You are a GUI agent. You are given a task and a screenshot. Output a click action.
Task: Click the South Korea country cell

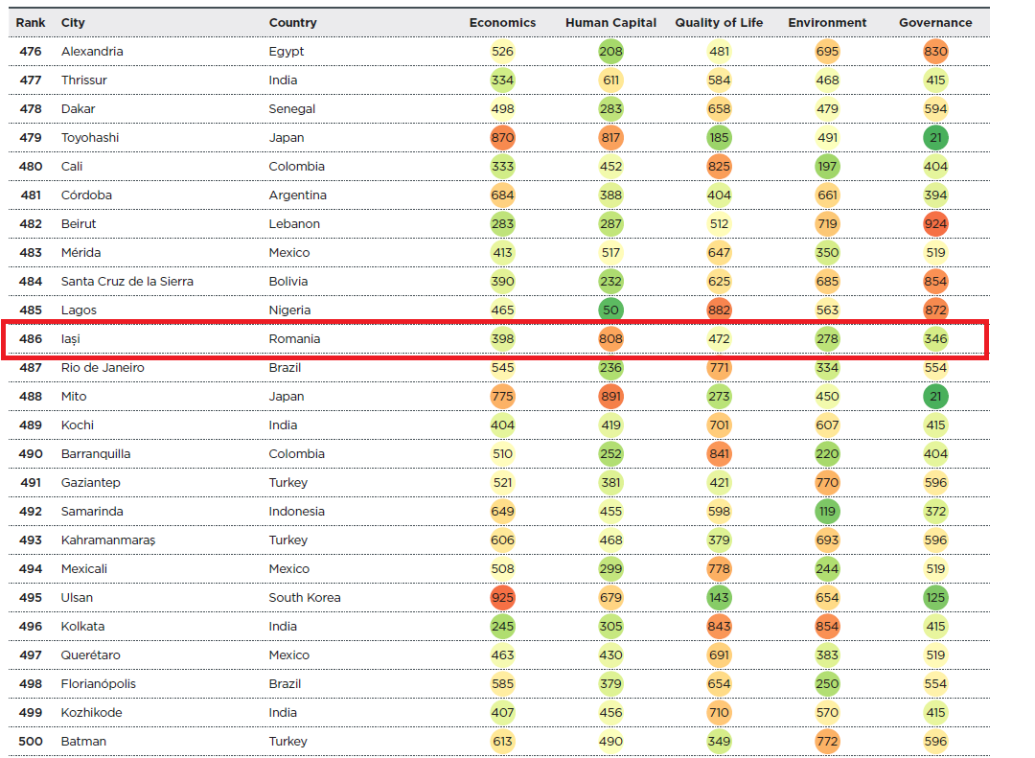pyautogui.click(x=305, y=598)
